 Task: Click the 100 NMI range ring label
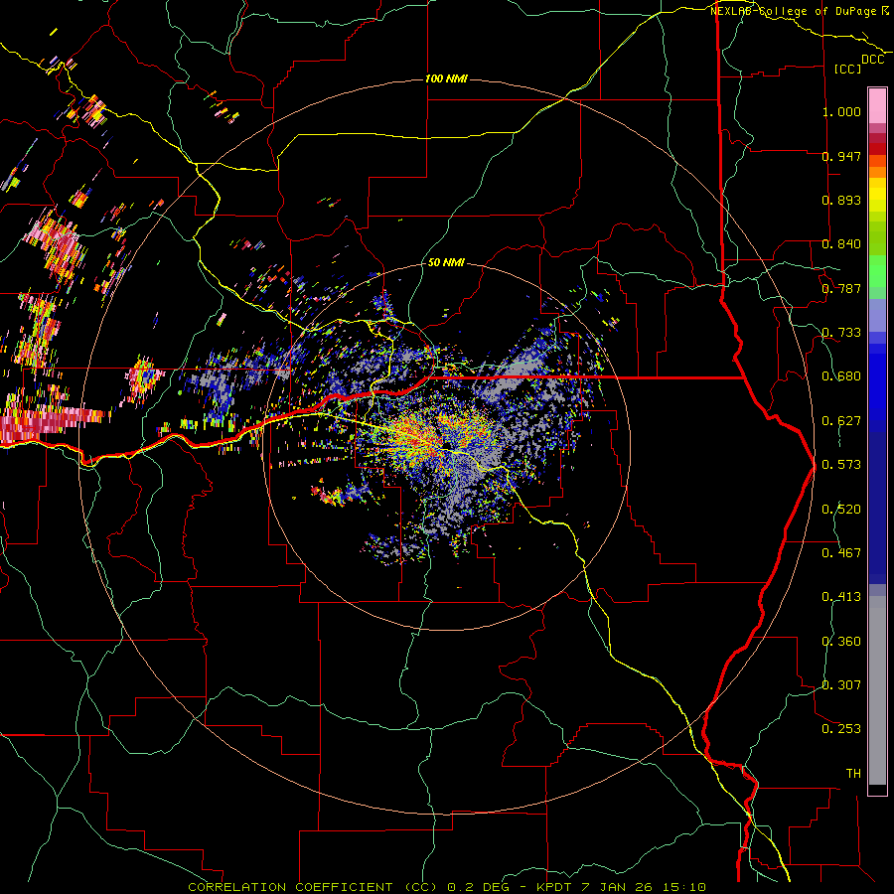click(446, 78)
